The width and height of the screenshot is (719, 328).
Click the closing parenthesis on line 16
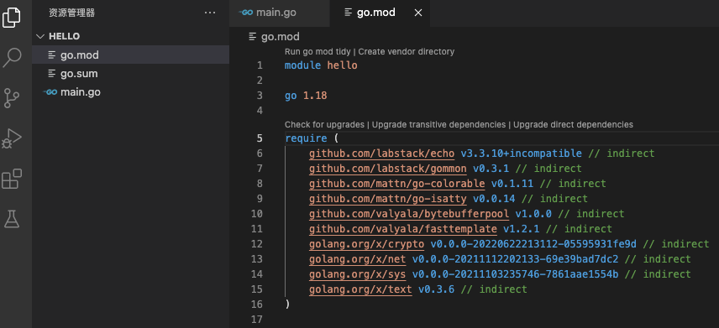pos(287,305)
